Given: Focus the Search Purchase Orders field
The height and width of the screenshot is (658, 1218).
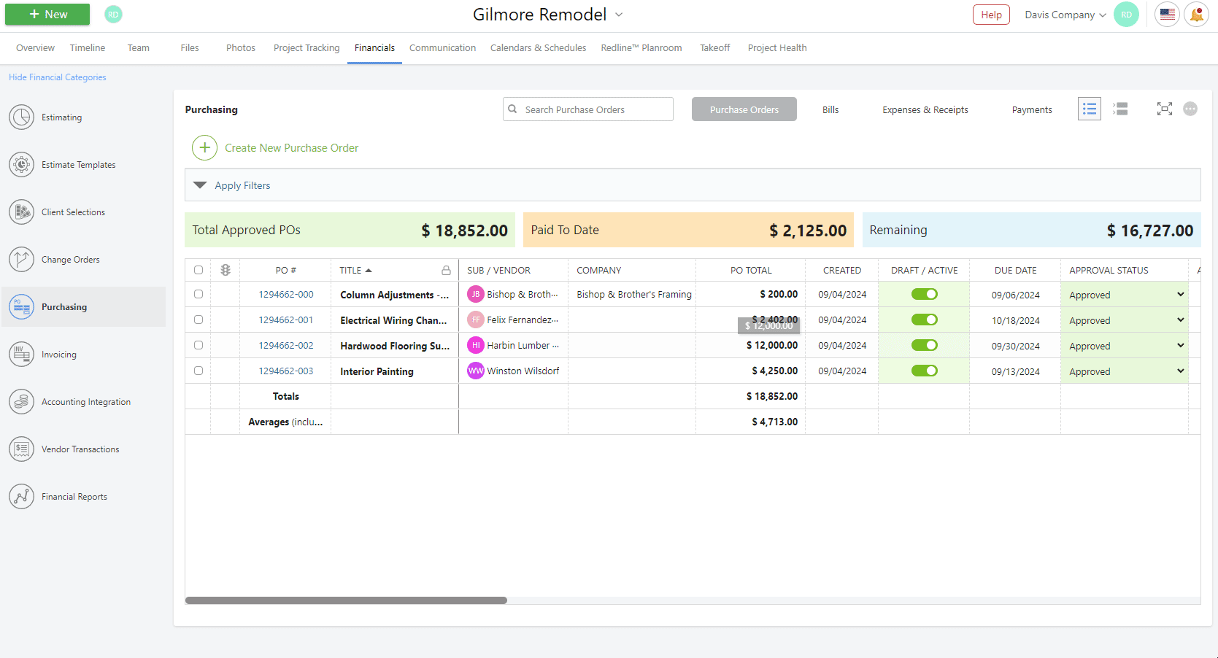Looking at the screenshot, I should pos(588,109).
